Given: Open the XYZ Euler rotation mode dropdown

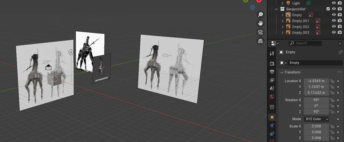Looking at the screenshot, I should 316,119.
